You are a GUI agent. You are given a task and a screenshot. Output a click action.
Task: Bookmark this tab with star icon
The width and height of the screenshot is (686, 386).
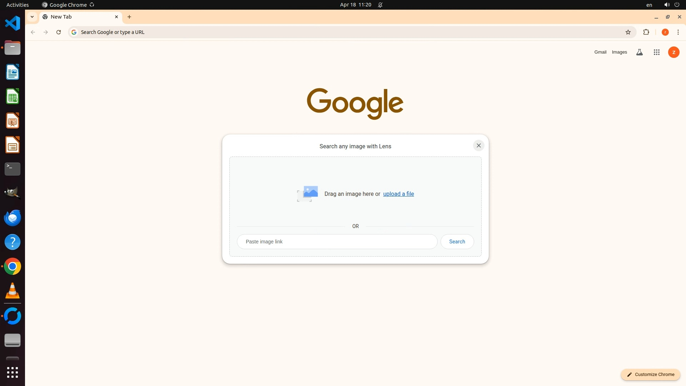628,32
